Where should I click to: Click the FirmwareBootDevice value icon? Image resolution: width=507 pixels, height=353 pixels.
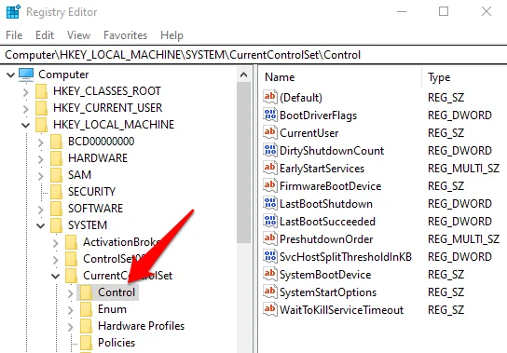pyautogui.click(x=270, y=185)
